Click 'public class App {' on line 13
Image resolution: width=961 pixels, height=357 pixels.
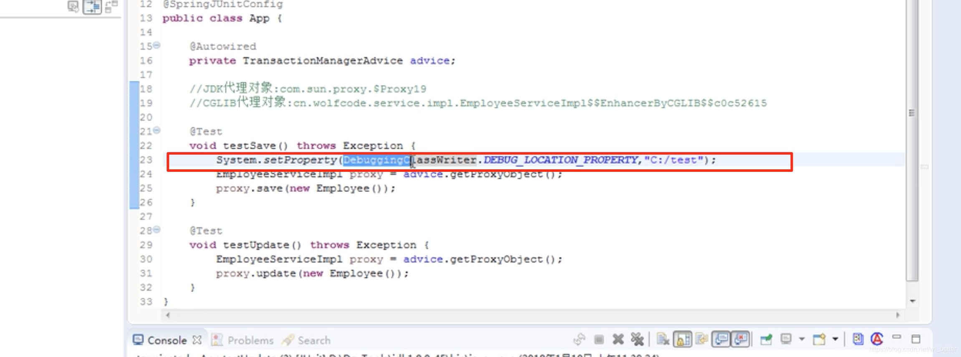click(222, 18)
